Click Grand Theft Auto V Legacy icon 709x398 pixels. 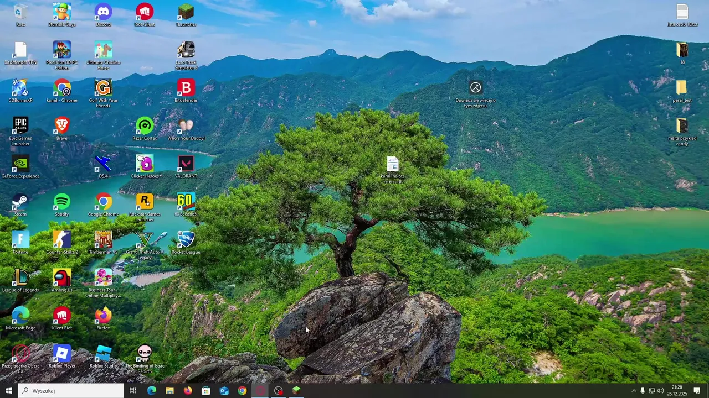(145, 245)
